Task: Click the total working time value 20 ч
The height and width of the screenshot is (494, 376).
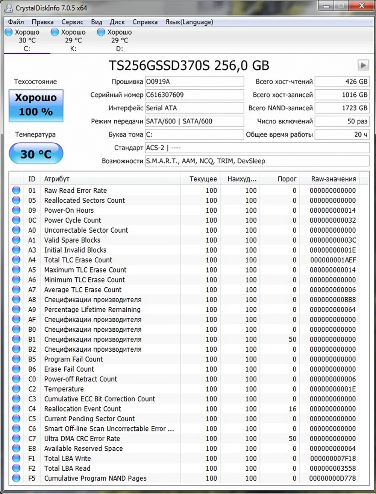Action: [x=342, y=134]
